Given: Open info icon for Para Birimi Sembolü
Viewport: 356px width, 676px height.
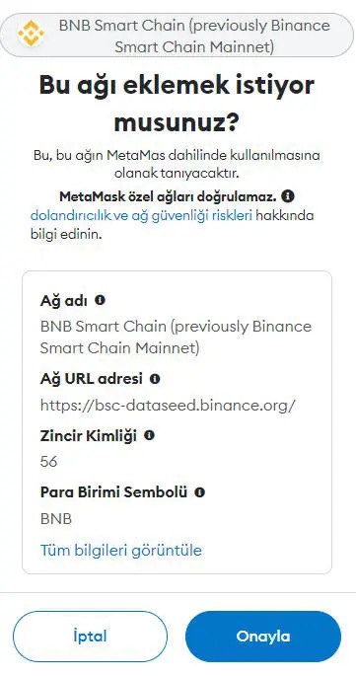Looking at the screenshot, I should point(199,491).
